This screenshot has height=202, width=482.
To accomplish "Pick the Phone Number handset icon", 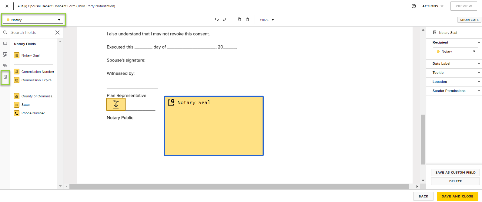I will pos(17,113).
